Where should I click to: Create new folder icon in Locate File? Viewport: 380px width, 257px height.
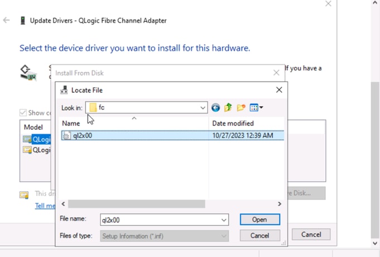pyautogui.click(x=241, y=107)
